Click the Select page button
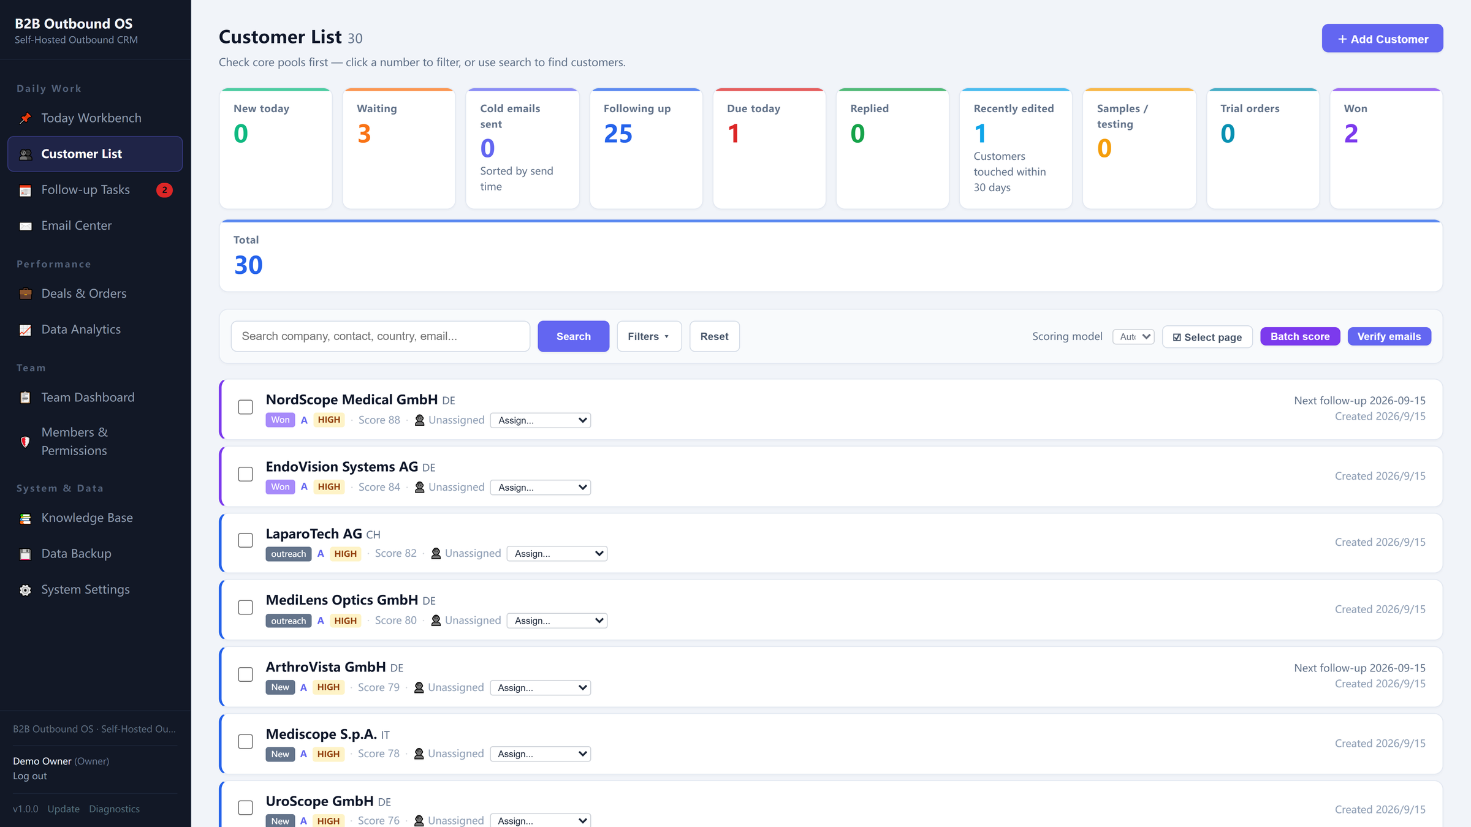This screenshot has height=827, width=1471. tap(1207, 337)
